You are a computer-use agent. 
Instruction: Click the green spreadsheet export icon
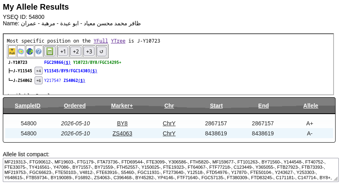coord(50,51)
